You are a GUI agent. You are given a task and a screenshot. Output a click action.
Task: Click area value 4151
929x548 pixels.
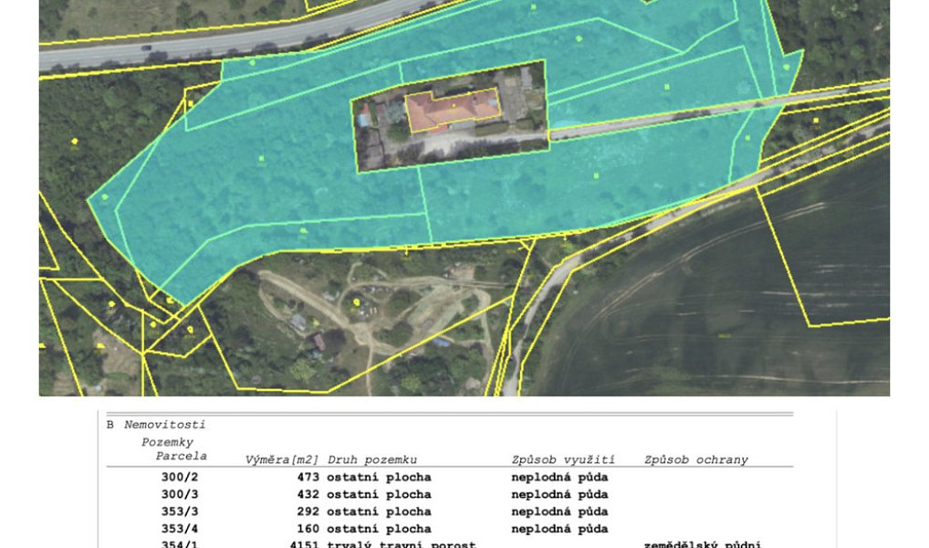pos(305,543)
